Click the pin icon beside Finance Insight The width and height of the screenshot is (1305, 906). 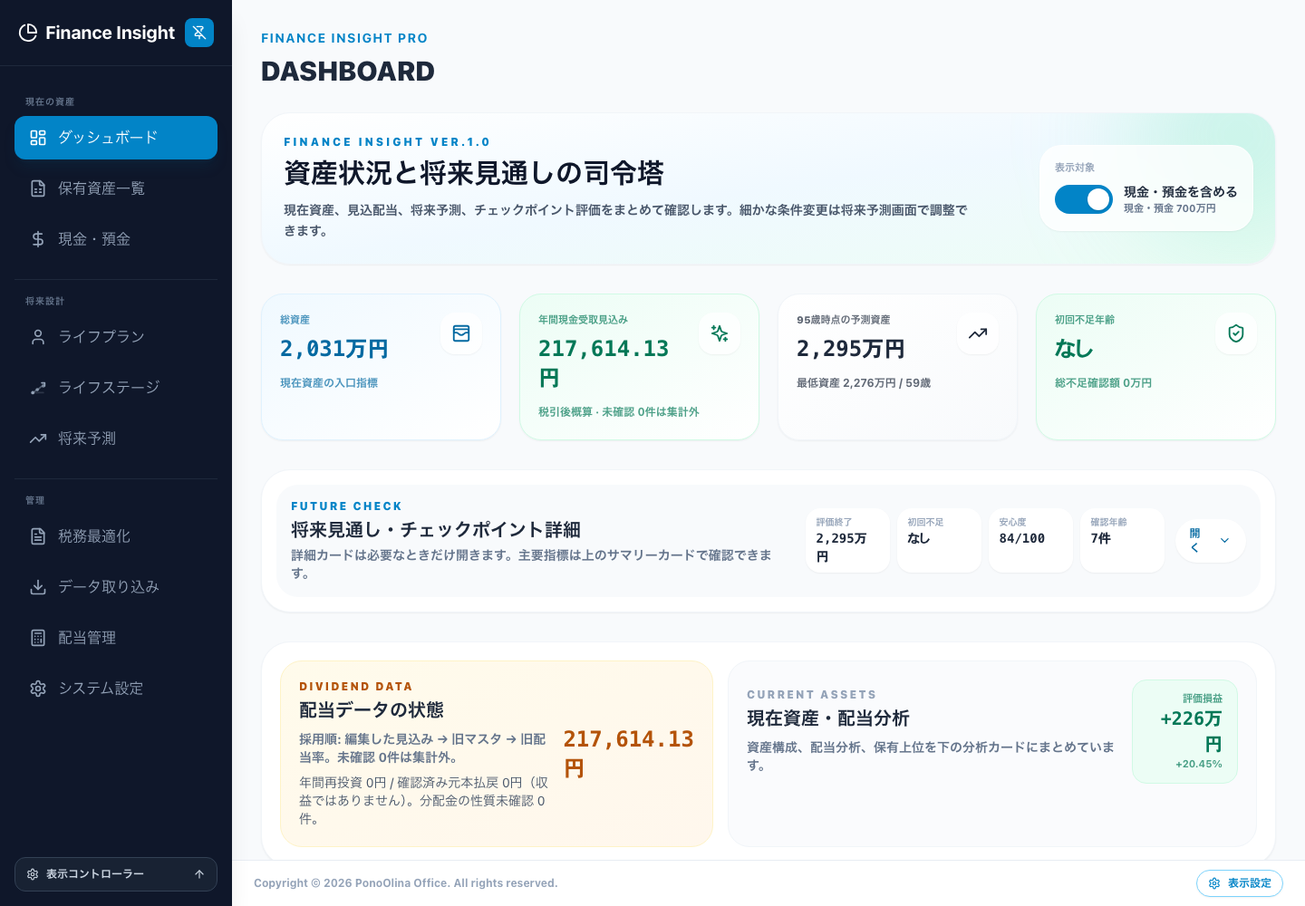coord(199,33)
